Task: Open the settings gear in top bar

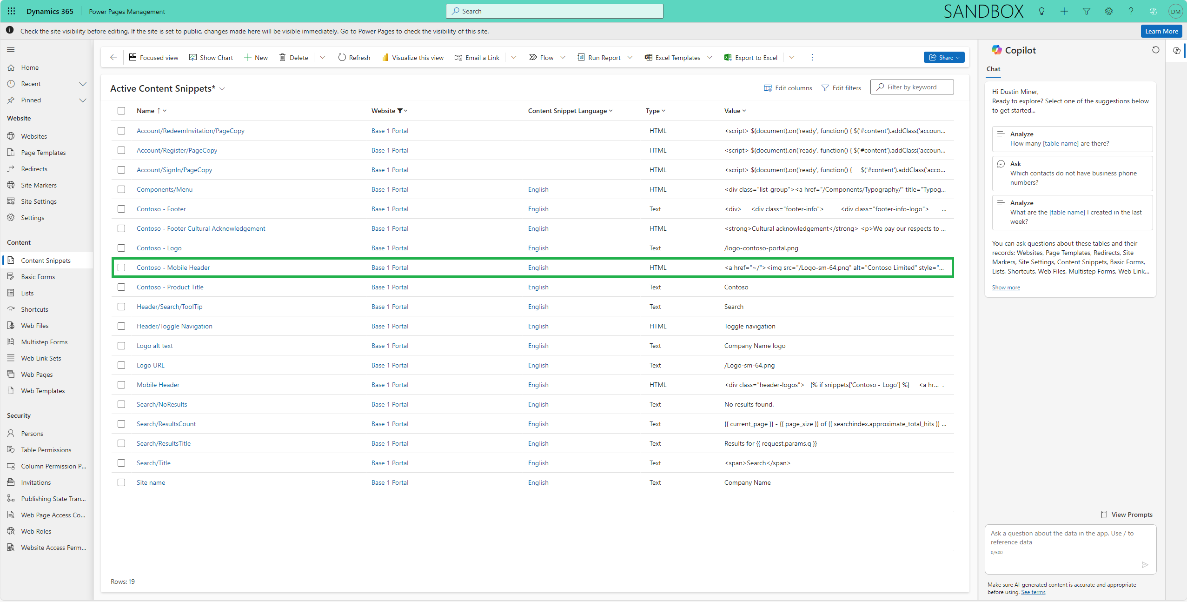Action: [1109, 11]
